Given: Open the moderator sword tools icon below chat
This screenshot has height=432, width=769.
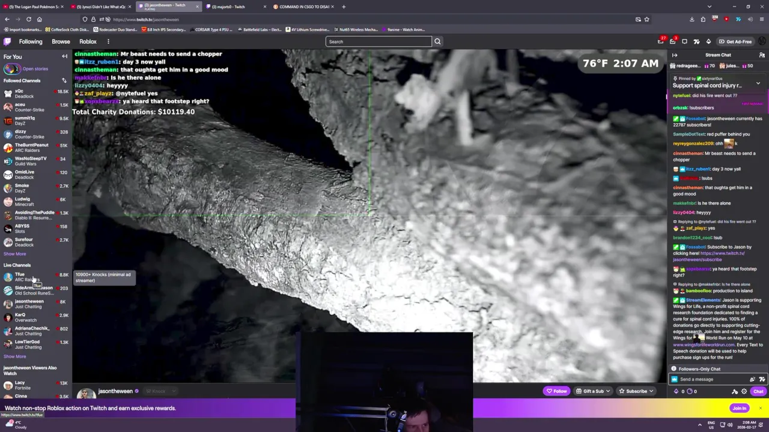Looking at the screenshot, I should [x=735, y=391].
